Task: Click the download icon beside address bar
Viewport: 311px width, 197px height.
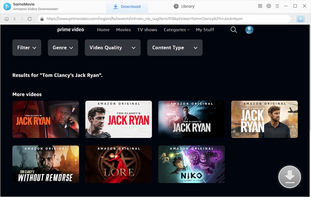Action: [301, 19]
